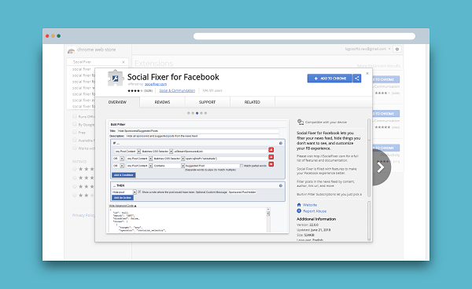Click the Optional Custom Message input
Image resolution: width=472 pixels, height=289 pixels.
pos(242,192)
